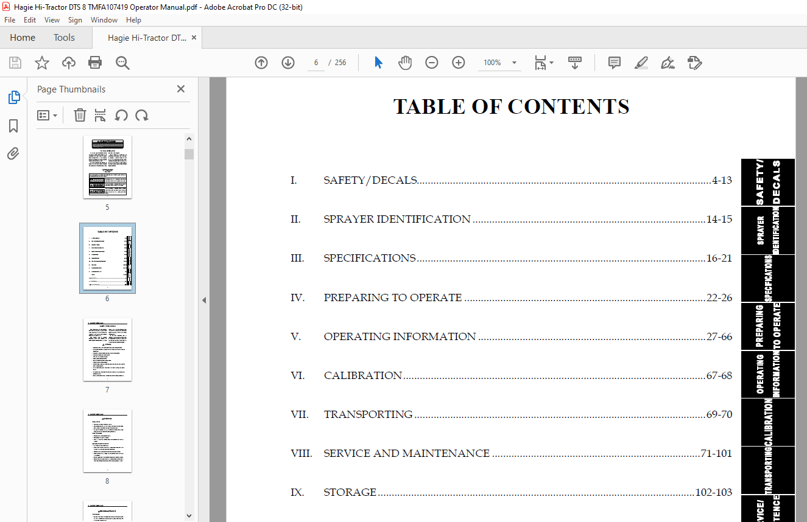The image size is (807, 522).
Task: Upload the file to cloud storage
Action: (69, 63)
